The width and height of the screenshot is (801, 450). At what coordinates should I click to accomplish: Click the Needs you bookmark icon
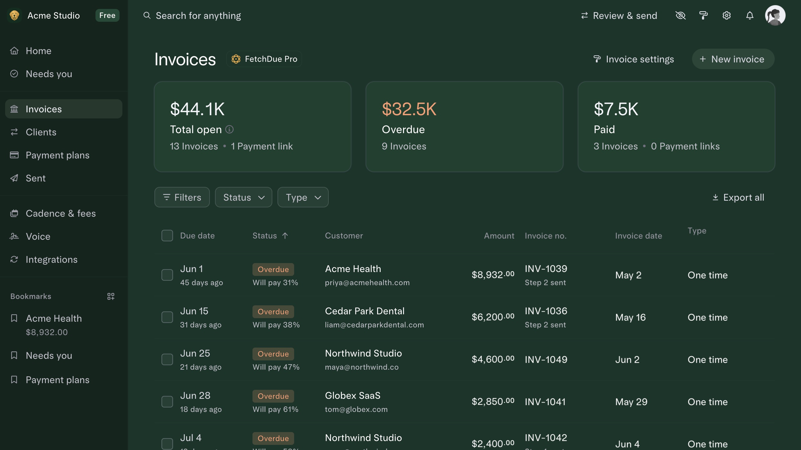[14, 355]
